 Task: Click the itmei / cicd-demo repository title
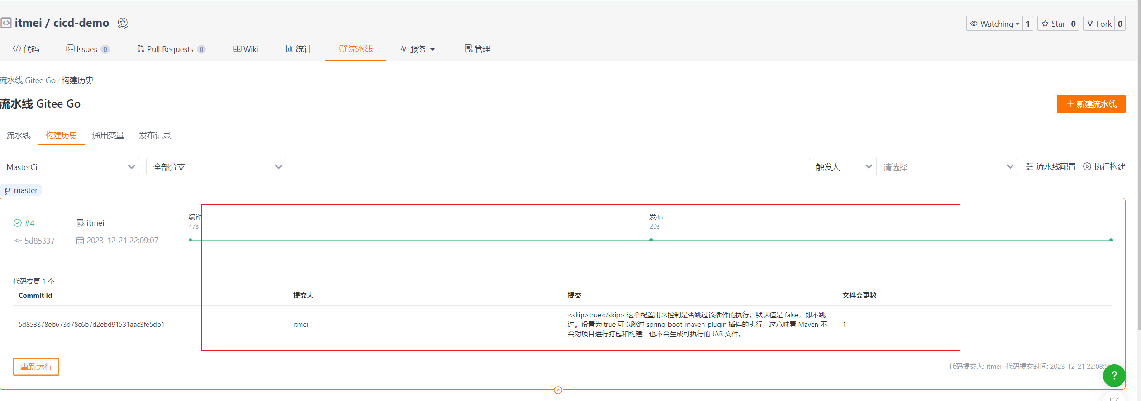[62, 23]
